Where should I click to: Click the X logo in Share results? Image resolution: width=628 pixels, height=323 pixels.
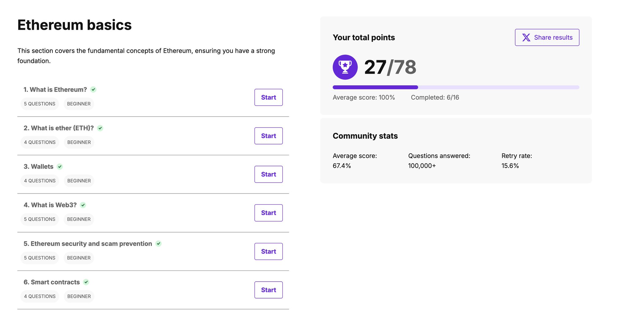[x=526, y=37]
